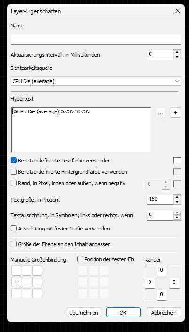This screenshot has width=189, height=332.
Task: Select middle-left anchor in Manuelle Größenbindung grid
Action: 16,282
